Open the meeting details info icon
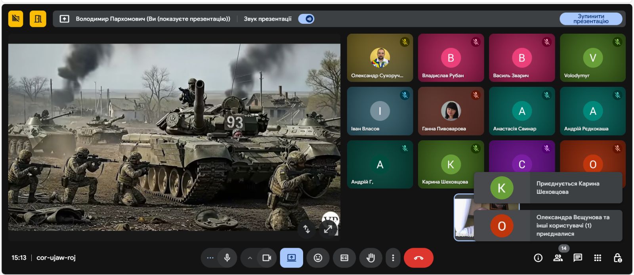Viewport: 634px width, 275px height. [x=538, y=258]
